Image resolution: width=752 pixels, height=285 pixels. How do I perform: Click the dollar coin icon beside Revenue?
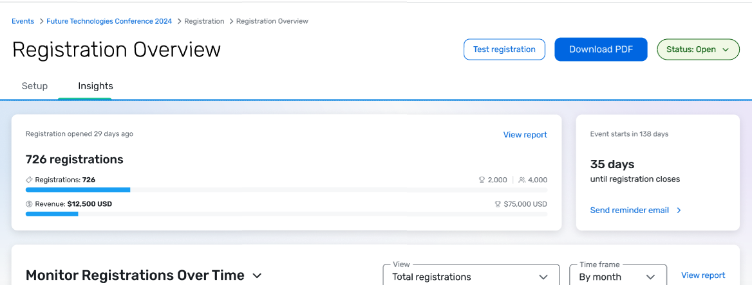click(x=29, y=204)
